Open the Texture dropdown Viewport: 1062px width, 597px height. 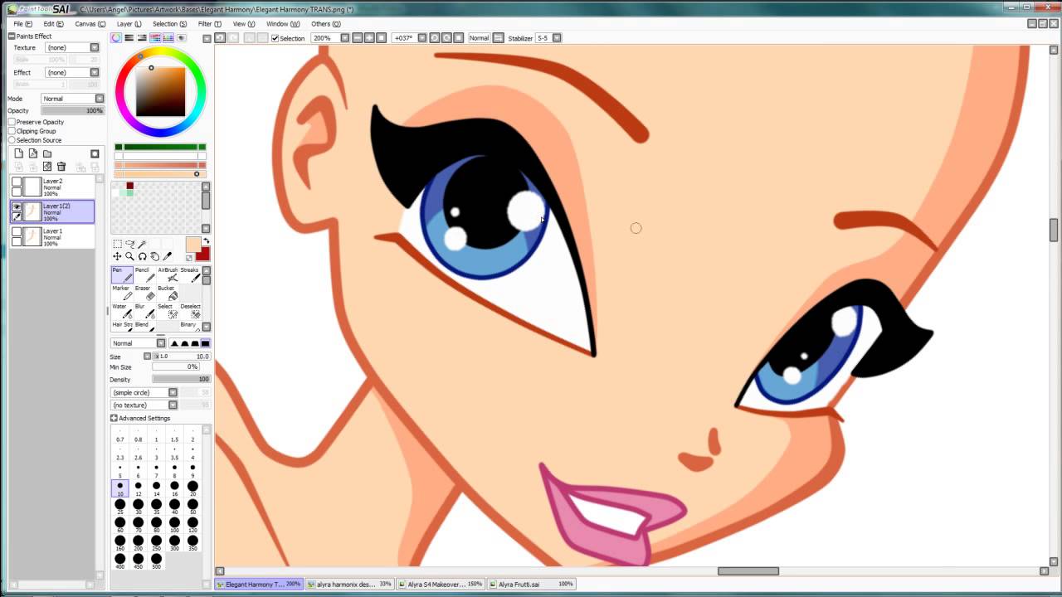coord(71,47)
